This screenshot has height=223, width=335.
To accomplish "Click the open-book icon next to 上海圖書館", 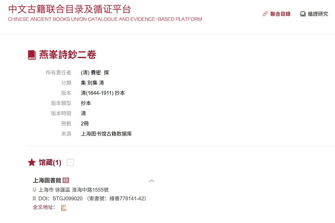I will pos(66,180).
